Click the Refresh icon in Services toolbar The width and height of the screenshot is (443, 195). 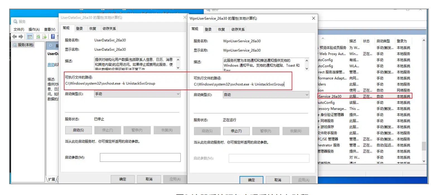tap(38, 37)
